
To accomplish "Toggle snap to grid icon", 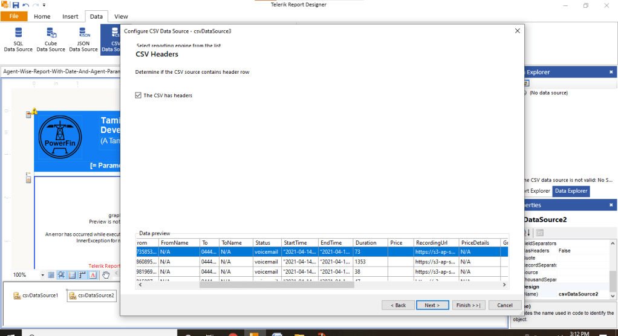I will point(62,275).
